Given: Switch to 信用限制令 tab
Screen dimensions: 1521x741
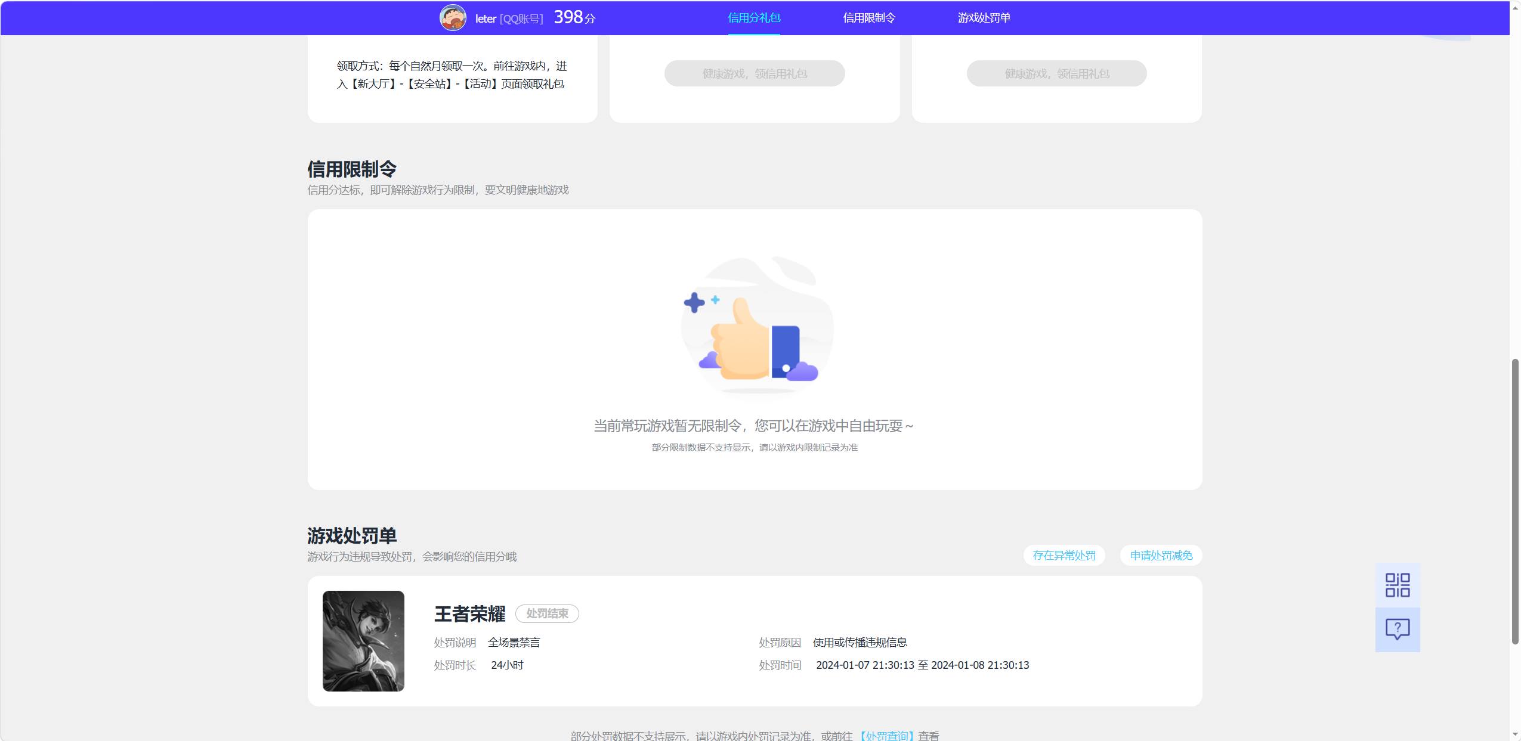Looking at the screenshot, I should [x=869, y=18].
